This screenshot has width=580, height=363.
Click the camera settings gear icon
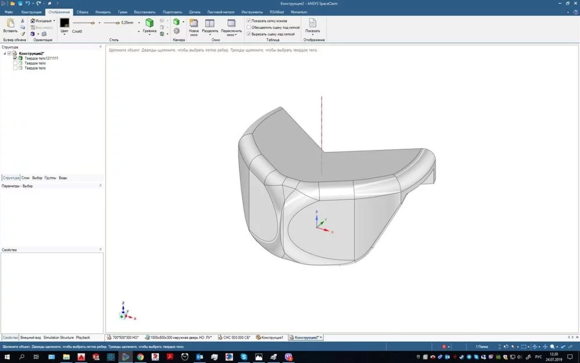(x=177, y=31)
